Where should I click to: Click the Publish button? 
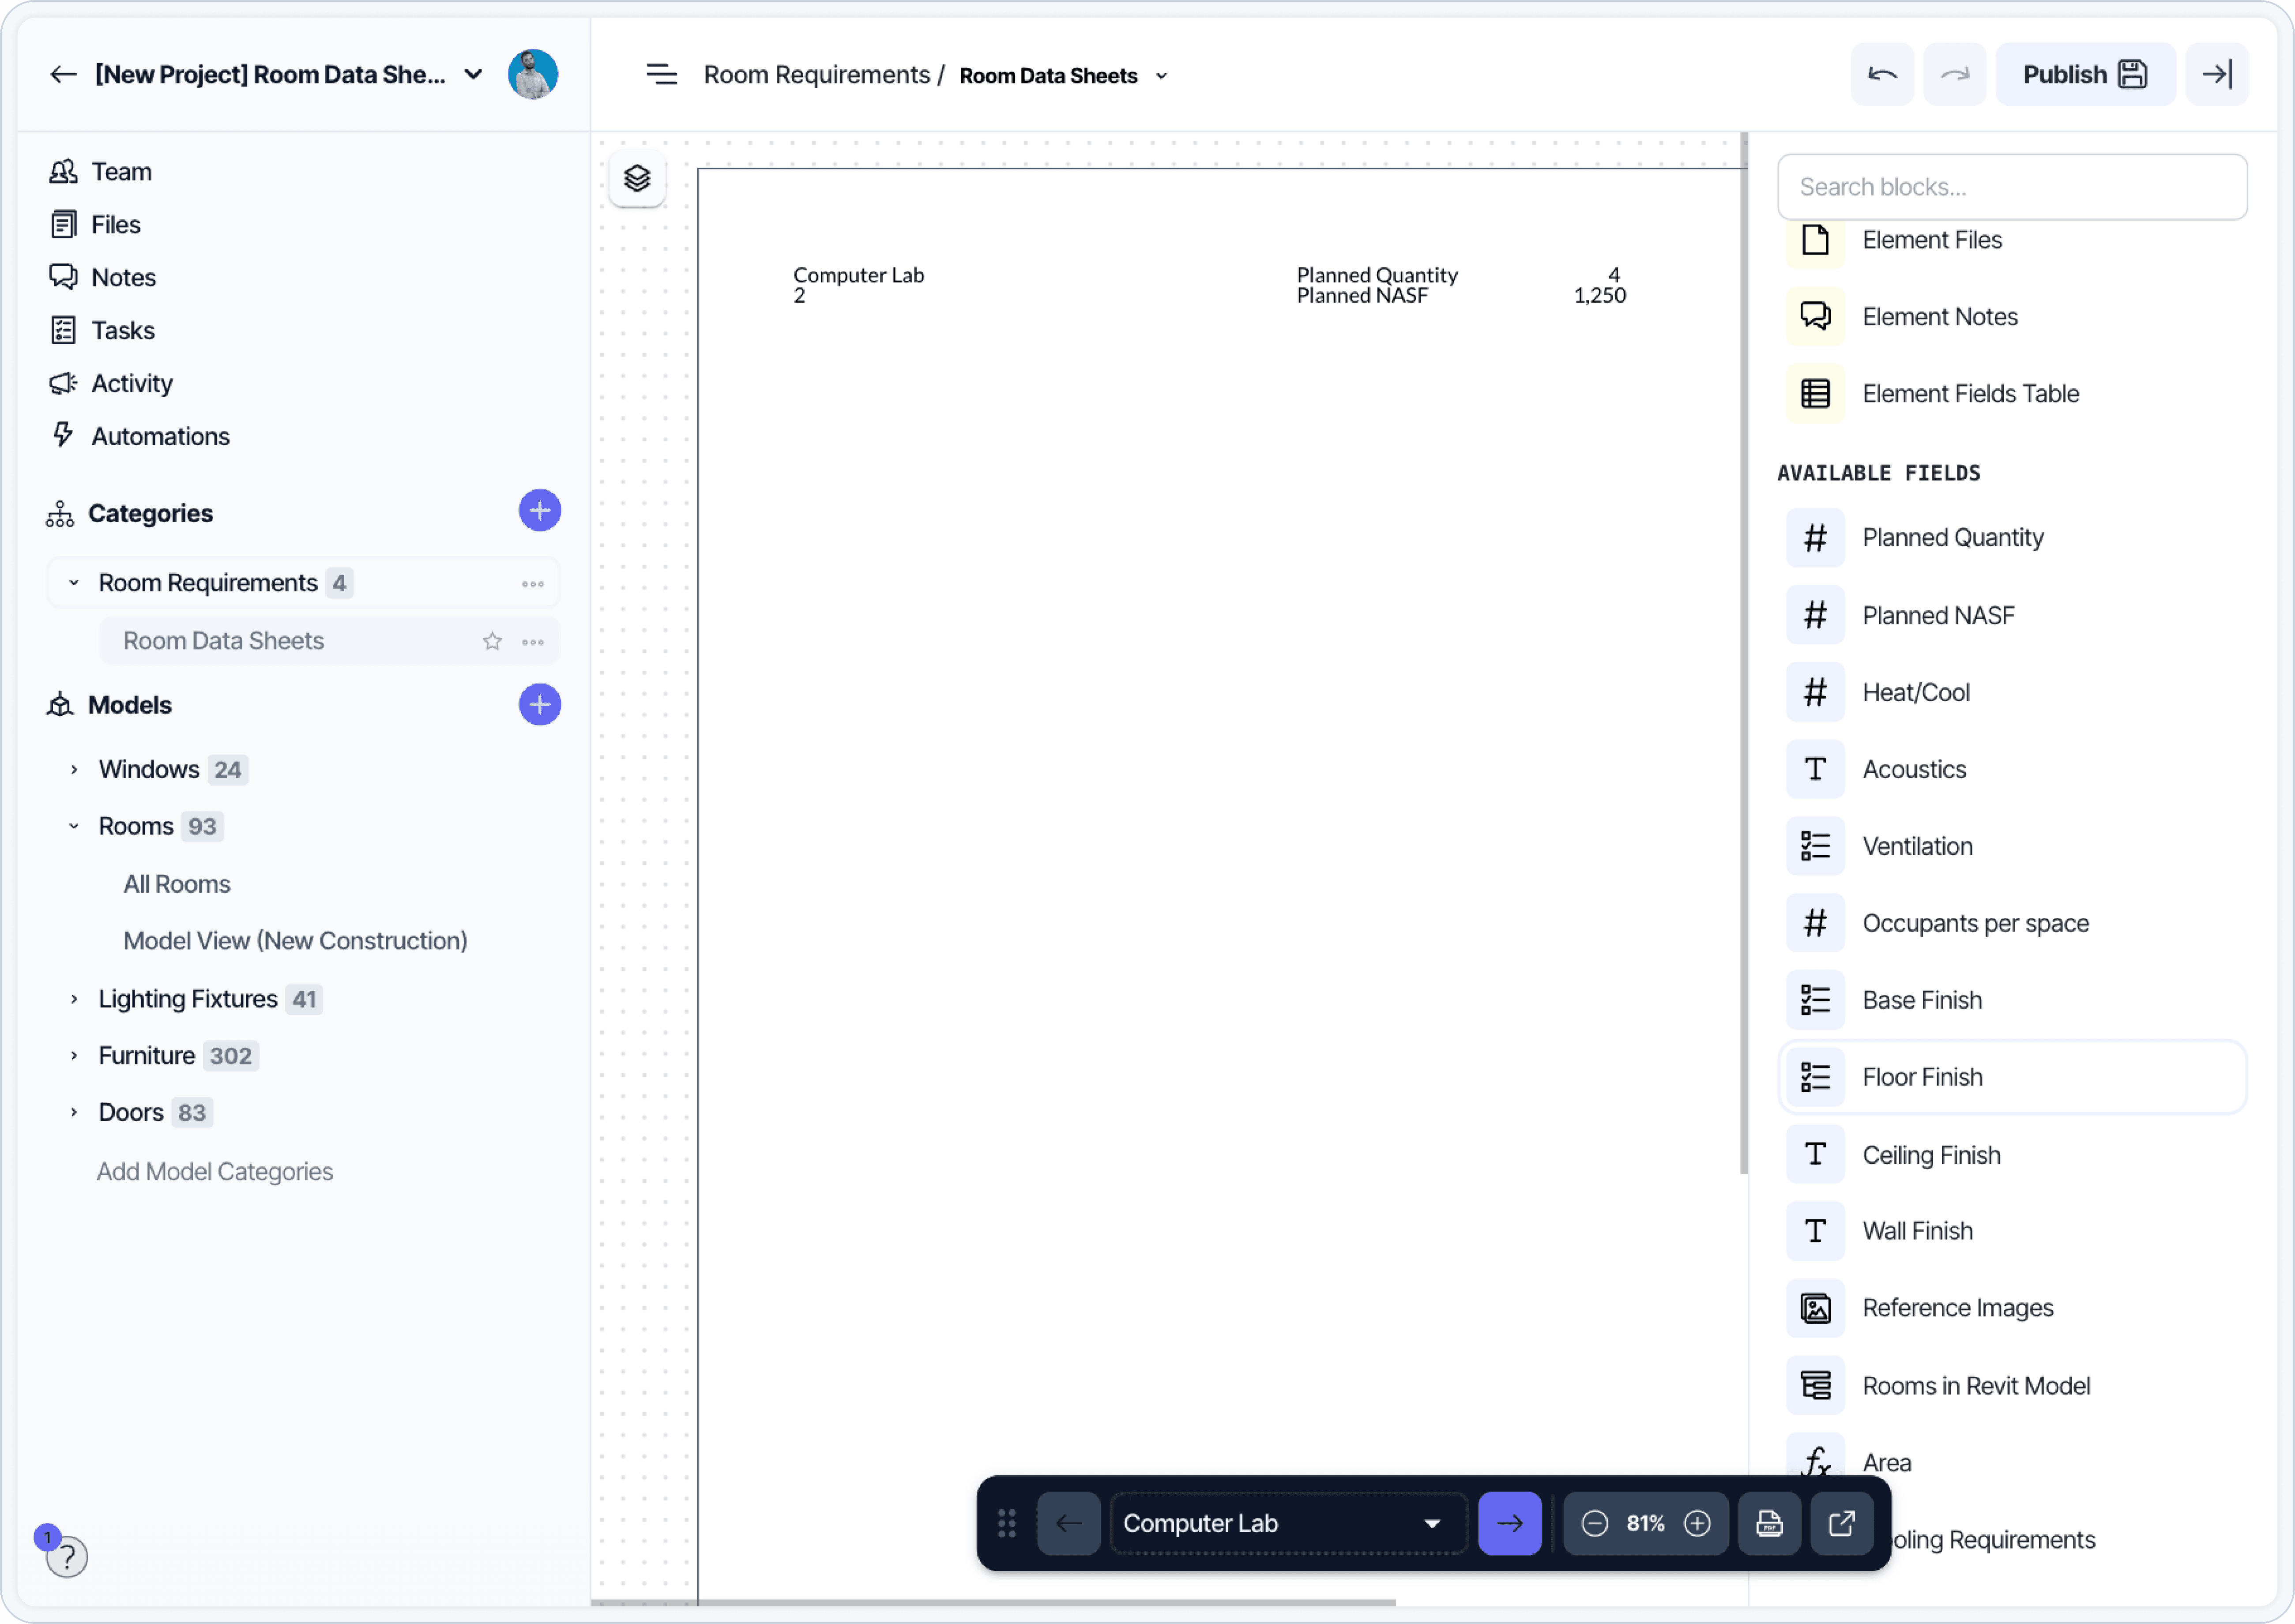pyautogui.click(x=2085, y=74)
